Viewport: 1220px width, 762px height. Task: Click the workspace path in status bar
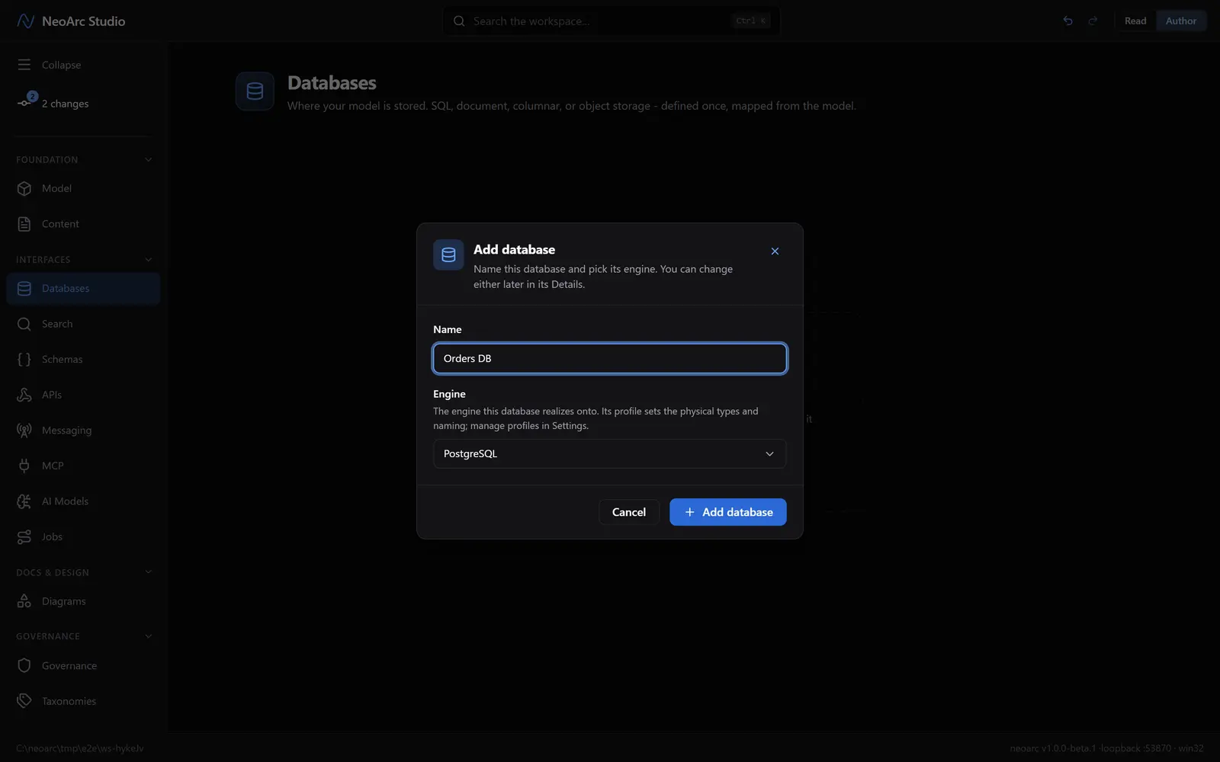click(80, 748)
